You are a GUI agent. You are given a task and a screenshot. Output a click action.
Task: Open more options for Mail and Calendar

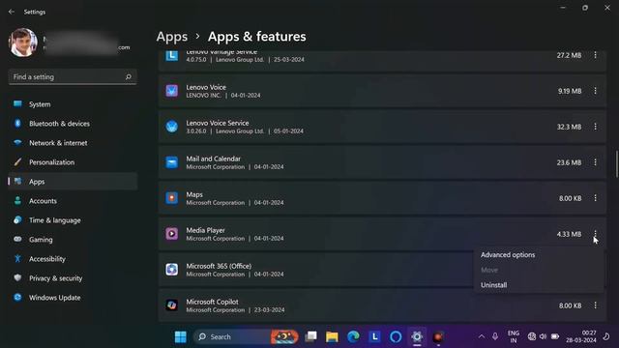596,162
